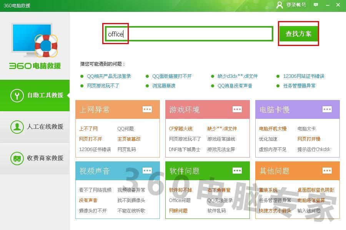Click the login account user icon
This screenshot has height=230, width=346.
pyautogui.click(x=279, y=5)
